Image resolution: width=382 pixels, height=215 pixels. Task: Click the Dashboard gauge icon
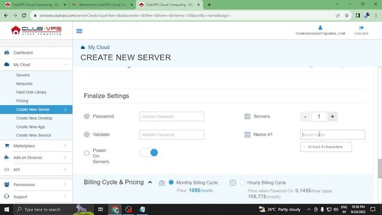pyautogui.click(x=7, y=53)
